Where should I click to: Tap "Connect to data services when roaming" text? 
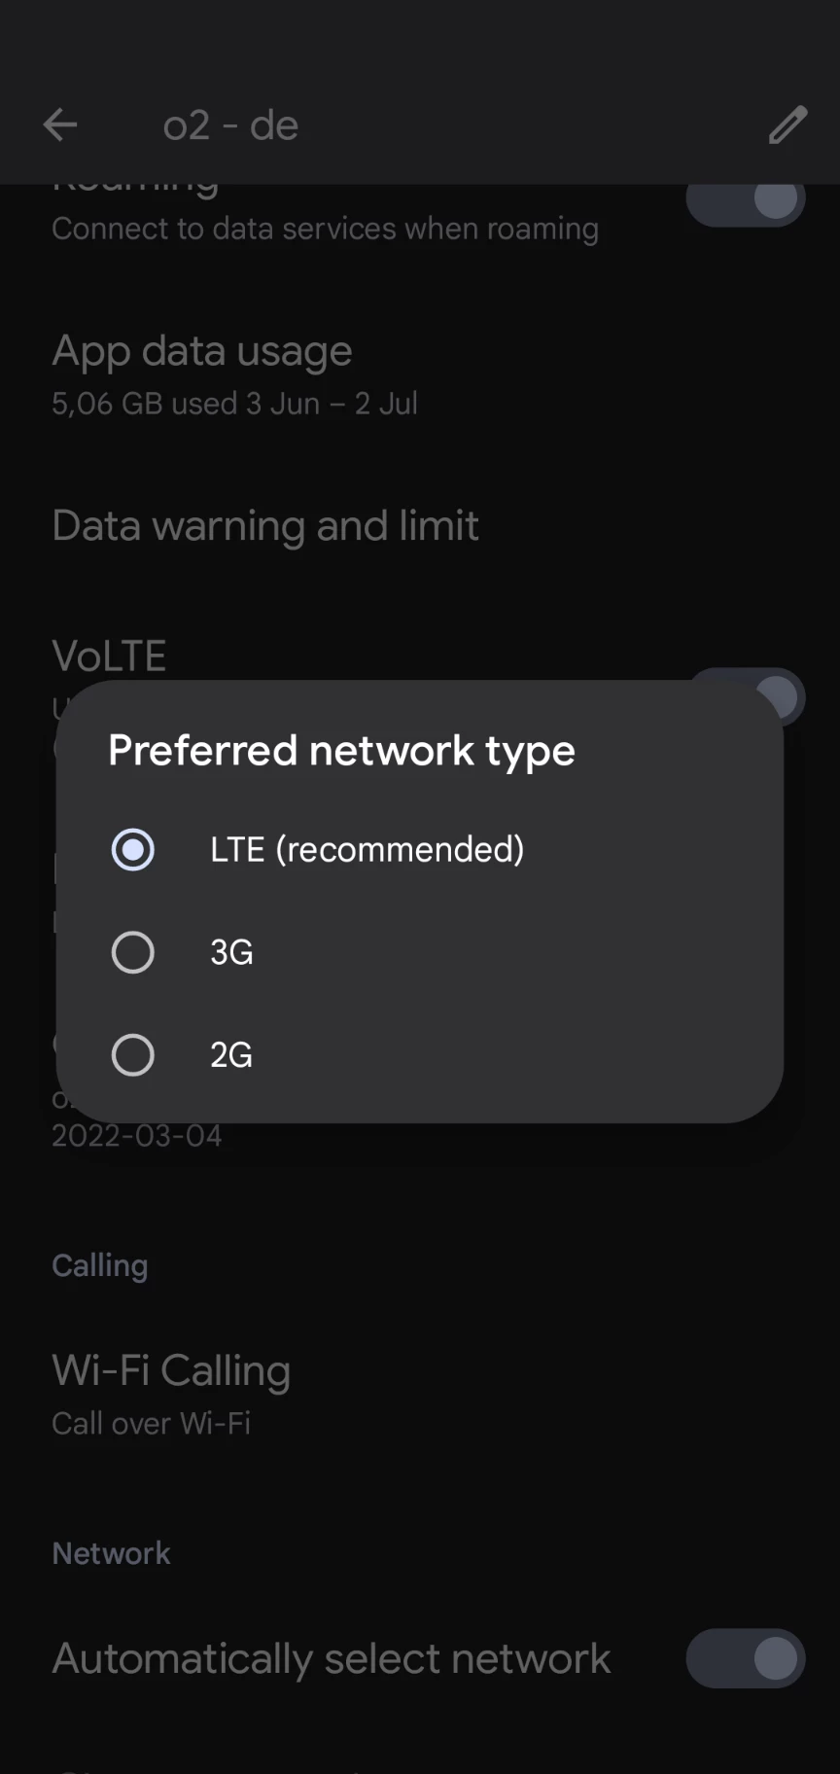[325, 229]
